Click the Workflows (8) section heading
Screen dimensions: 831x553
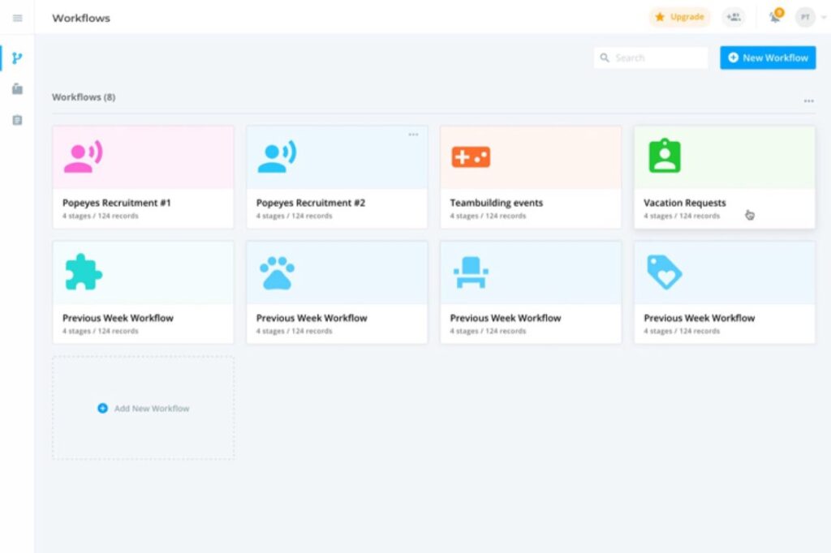pyautogui.click(x=84, y=97)
